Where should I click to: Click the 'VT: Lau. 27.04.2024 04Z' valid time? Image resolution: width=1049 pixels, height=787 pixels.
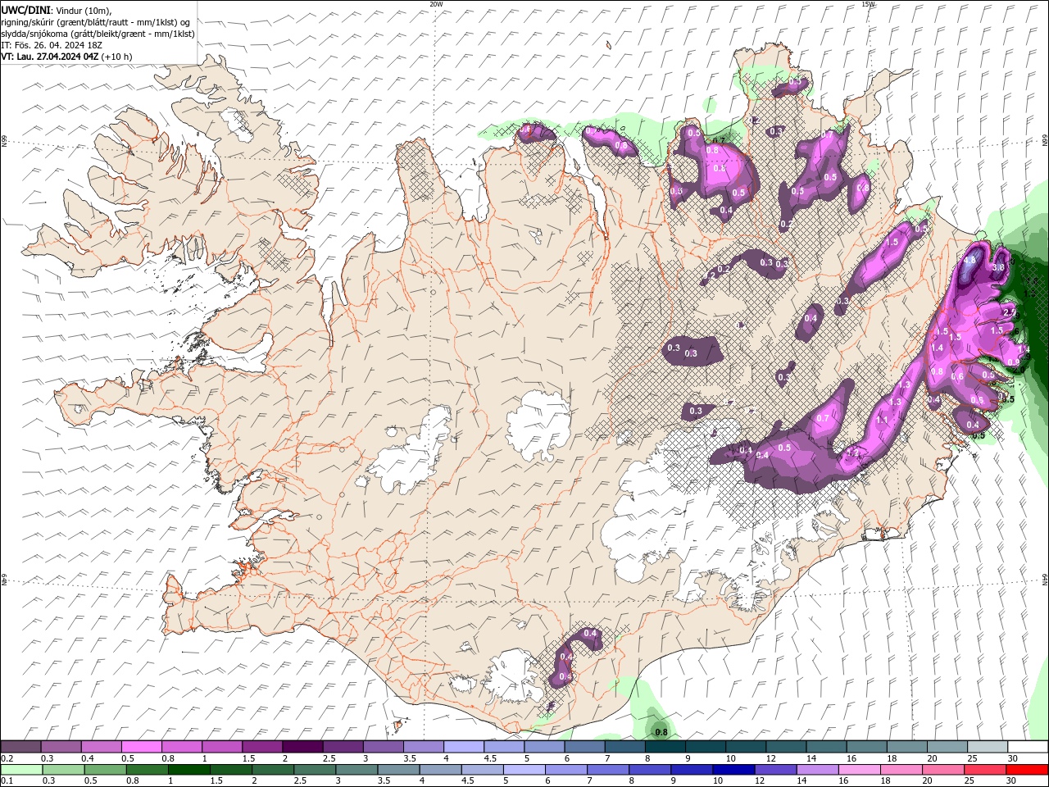click(50, 57)
